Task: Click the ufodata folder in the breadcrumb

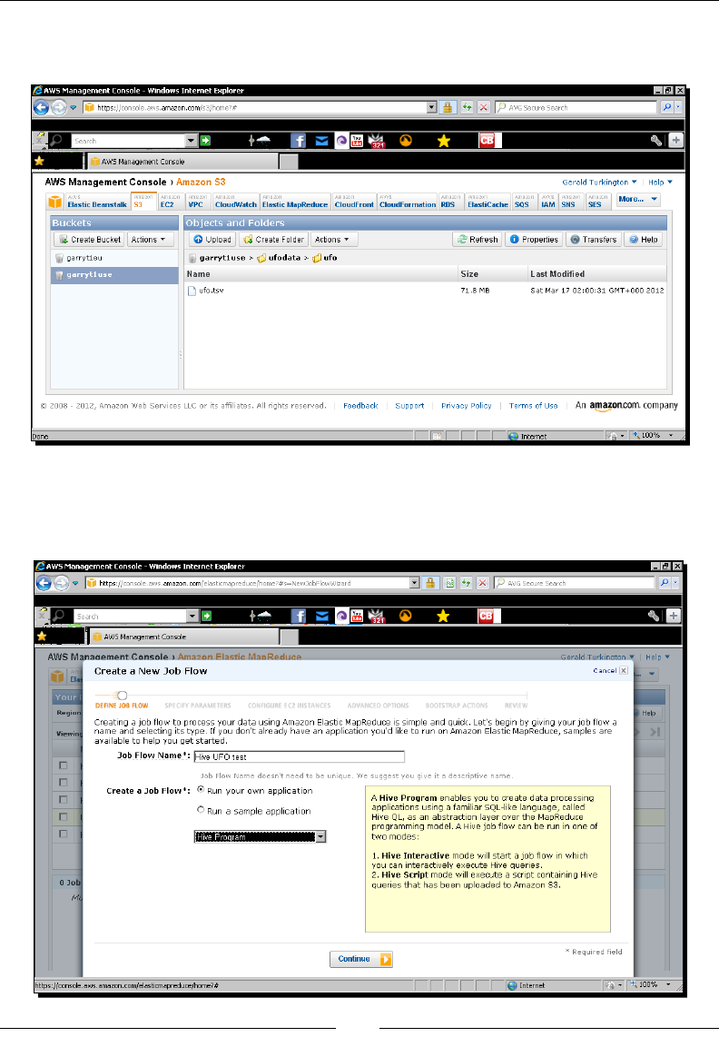Action: pyautogui.click(x=284, y=258)
